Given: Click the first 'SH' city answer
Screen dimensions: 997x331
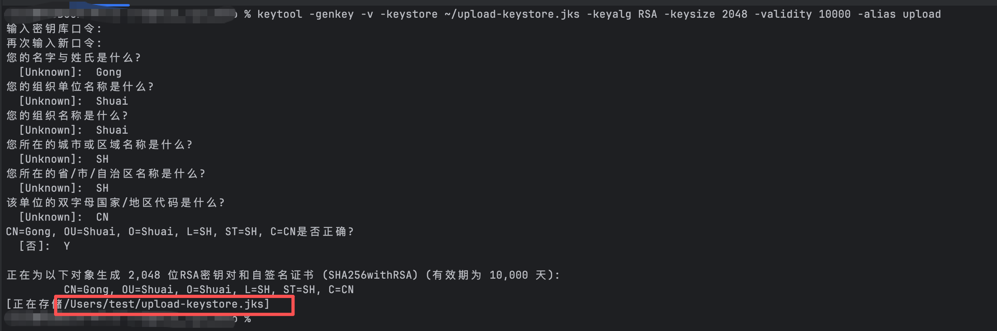Looking at the screenshot, I should click(102, 159).
